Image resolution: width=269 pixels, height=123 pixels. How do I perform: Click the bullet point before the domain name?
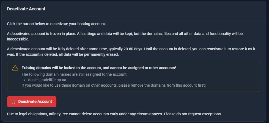[x=25, y=80]
